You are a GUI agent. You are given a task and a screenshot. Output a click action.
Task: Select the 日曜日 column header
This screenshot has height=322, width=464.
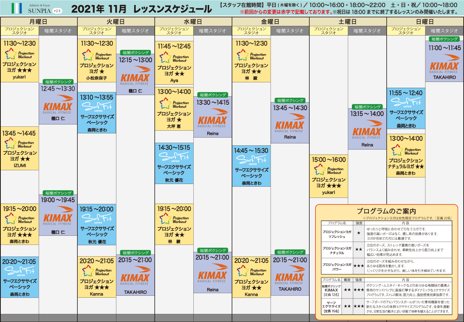[x=425, y=22]
